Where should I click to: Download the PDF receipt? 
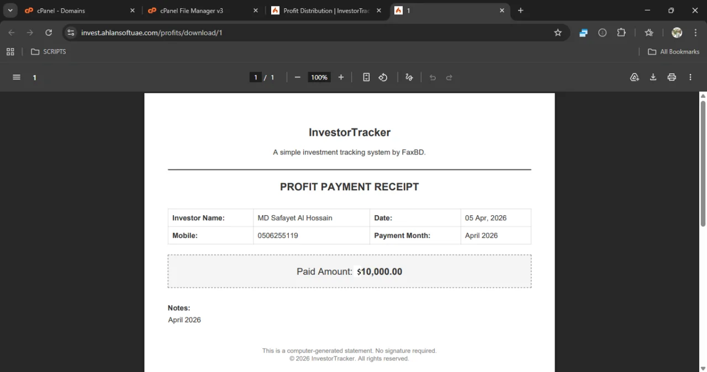point(653,77)
